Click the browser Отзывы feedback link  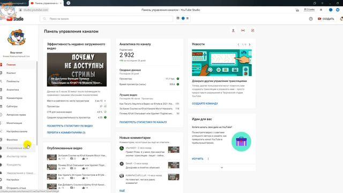tap(309, 10)
